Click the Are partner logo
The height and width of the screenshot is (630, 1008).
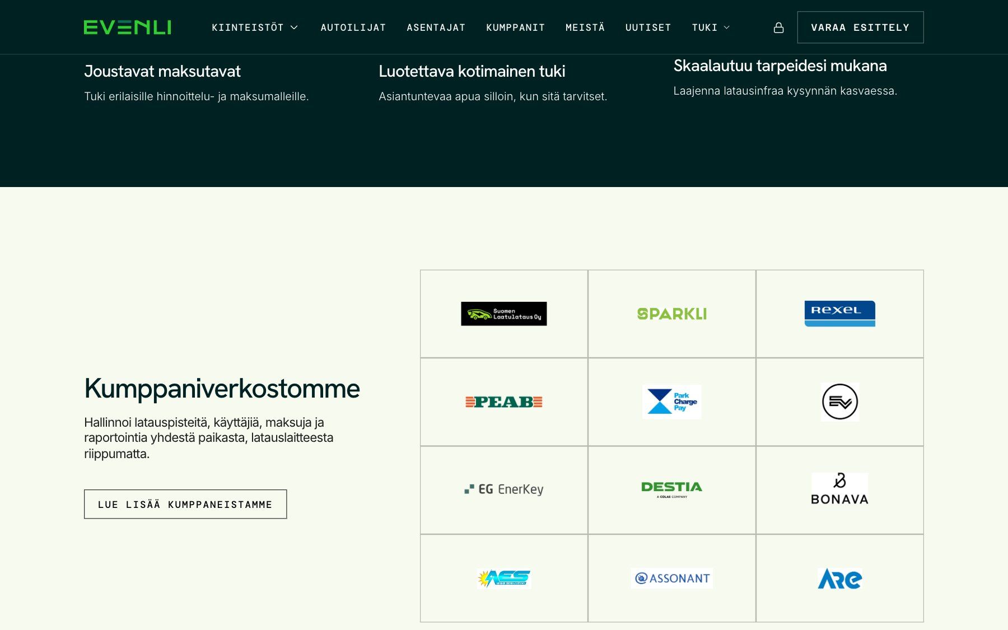[840, 578]
